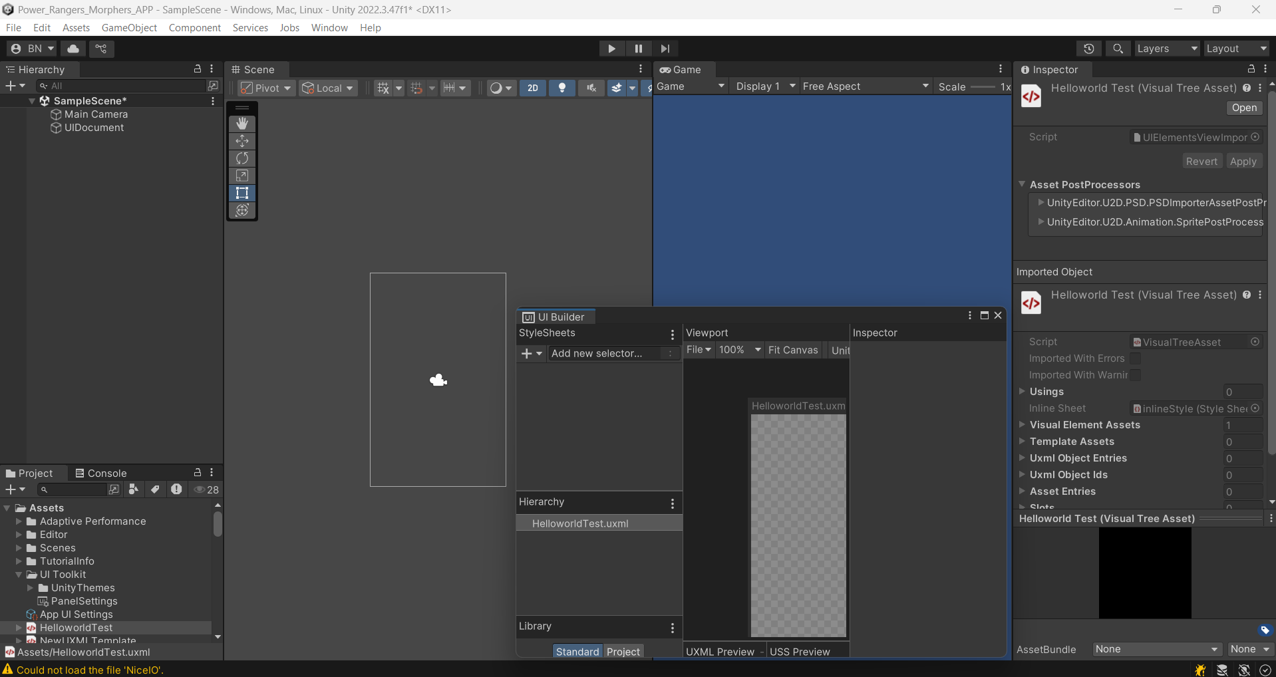
Task: Click the Revert button
Action: point(1201,161)
